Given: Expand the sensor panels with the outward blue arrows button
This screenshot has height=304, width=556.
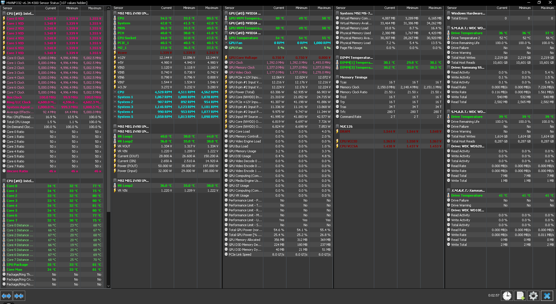Looking at the screenshot, I should tap(6, 296).
